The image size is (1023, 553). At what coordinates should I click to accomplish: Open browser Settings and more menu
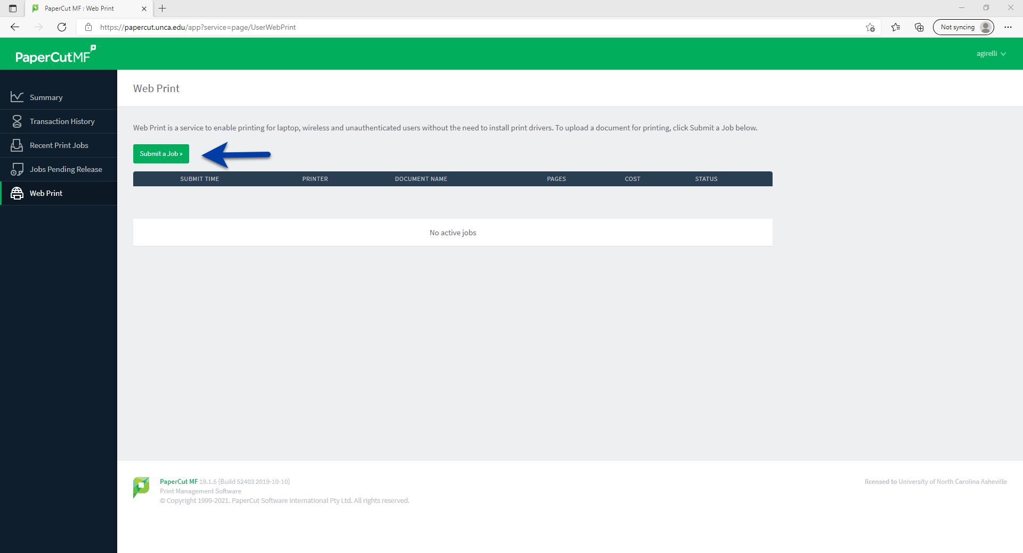tap(1008, 27)
